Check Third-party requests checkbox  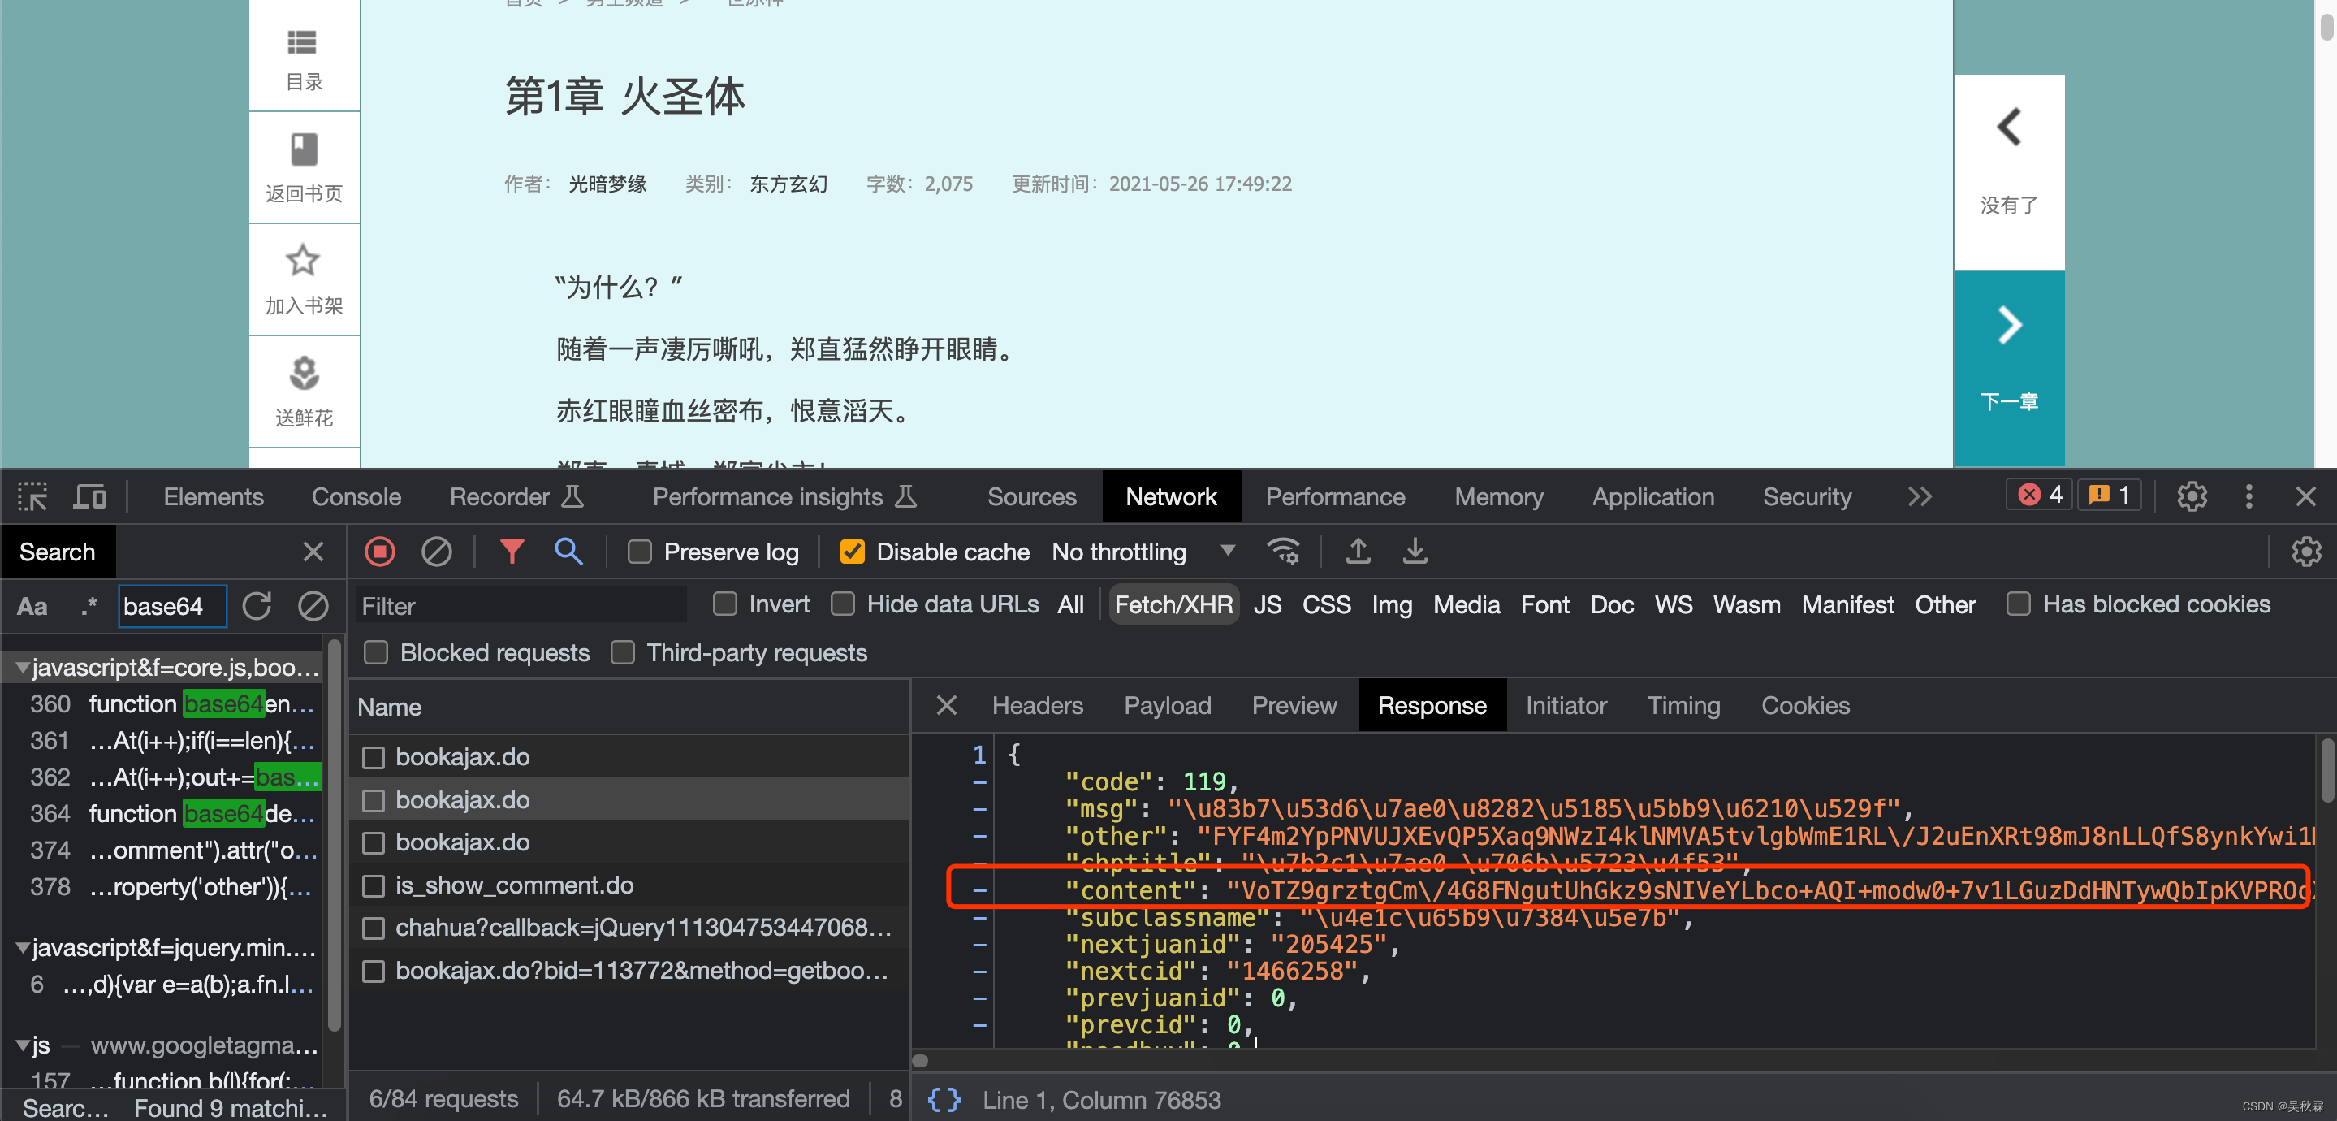tap(621, 654)
